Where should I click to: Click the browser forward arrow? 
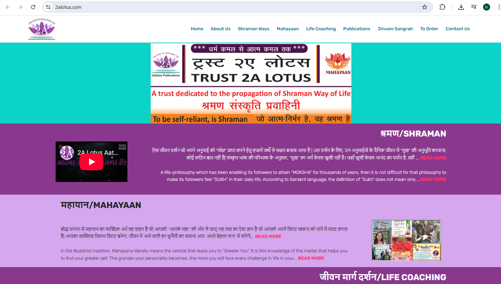tap(20, 7)
